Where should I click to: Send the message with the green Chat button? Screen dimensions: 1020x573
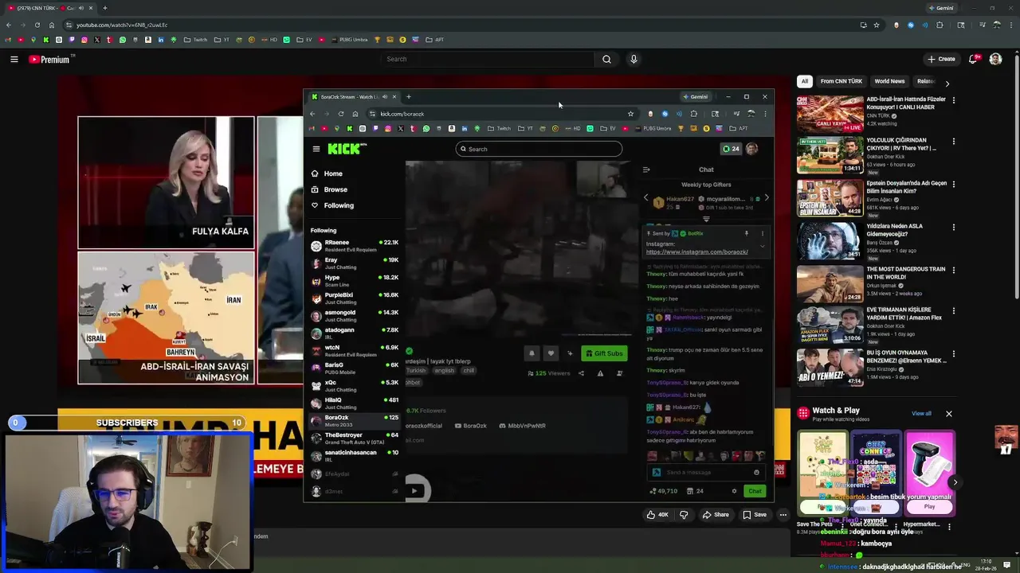[755, 491]
